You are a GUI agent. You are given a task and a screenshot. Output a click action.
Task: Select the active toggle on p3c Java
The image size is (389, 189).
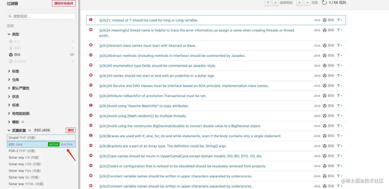pyautogui.click(x=54, y=144)
